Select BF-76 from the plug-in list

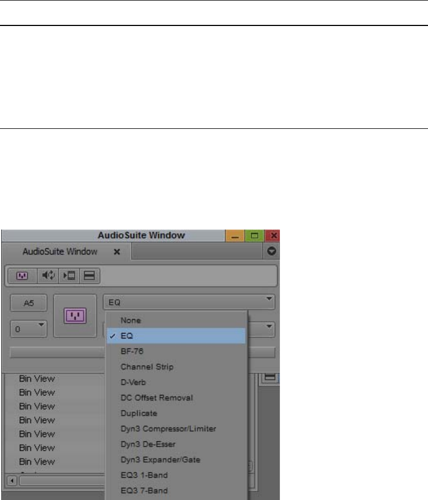tap(176, 351)
